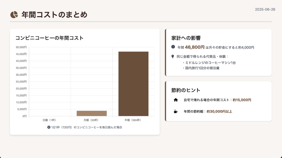Image resolution: width=282 pixels, height=158 pixels.
Task: Click the y-axis label 5,000円
Action: [x=22, y=109]
